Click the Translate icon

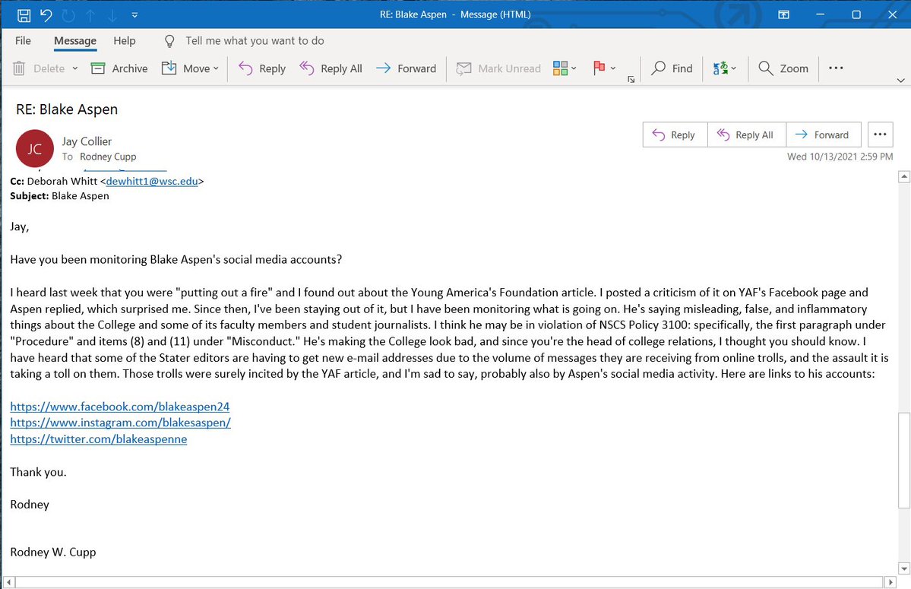pyautogui.click(x=720, y=68)
